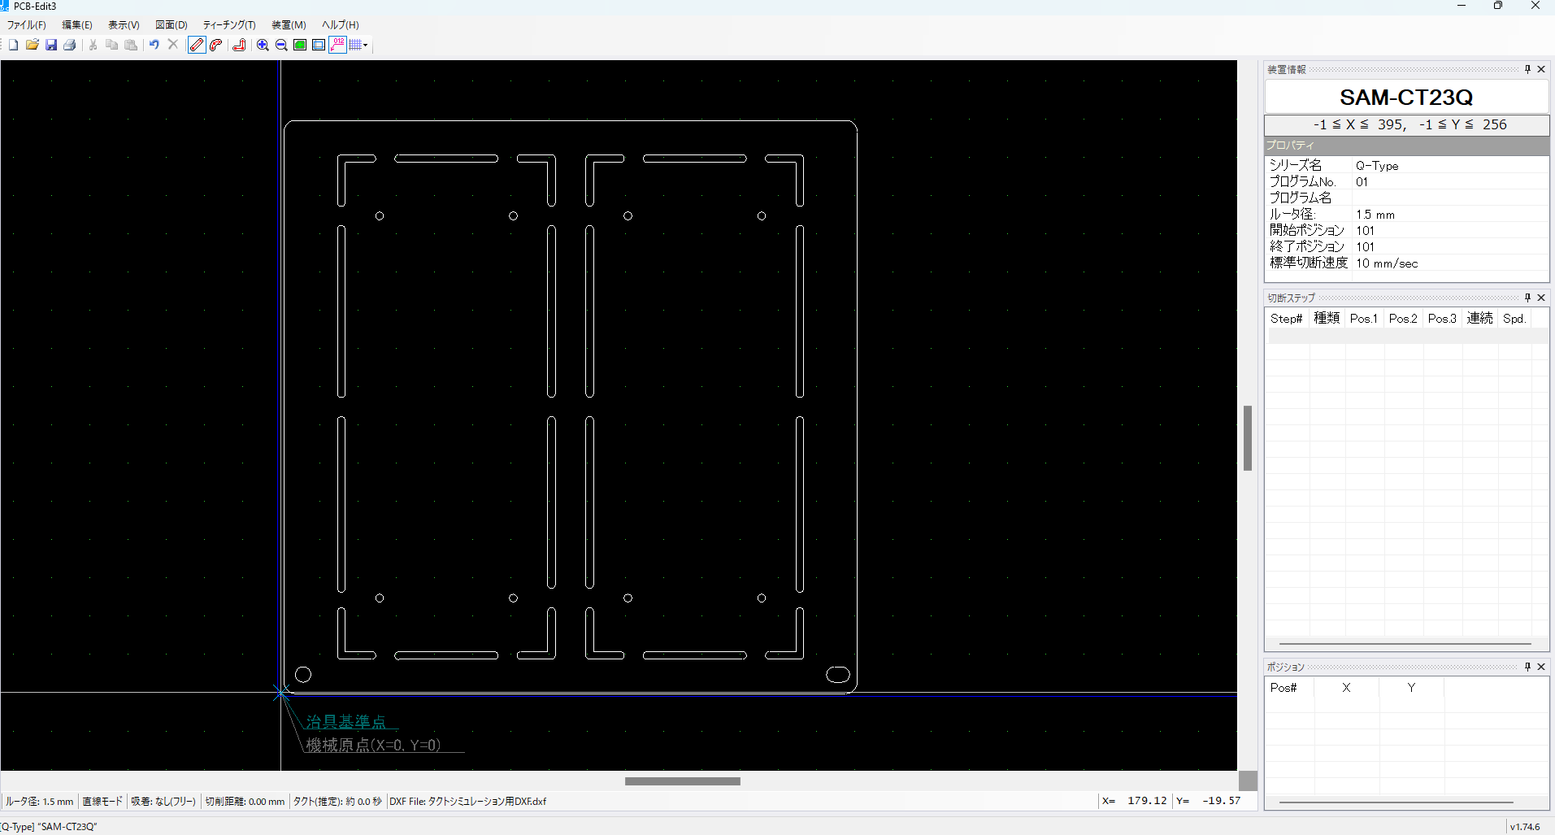The width and height of the screenshot is (1555, 835).
Task: Click the horizontal scrollbar below the drawing
Action: (682, 781)
